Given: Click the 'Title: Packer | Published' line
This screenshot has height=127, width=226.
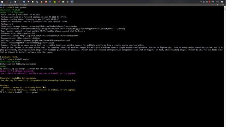Looking at the screenshot, I should [20, 14].
